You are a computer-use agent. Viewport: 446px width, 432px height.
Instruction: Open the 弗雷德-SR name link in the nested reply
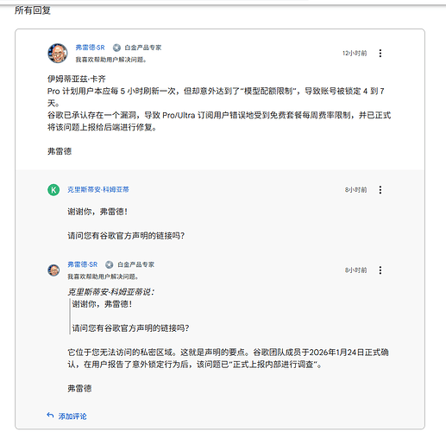[x=83, y=264]
